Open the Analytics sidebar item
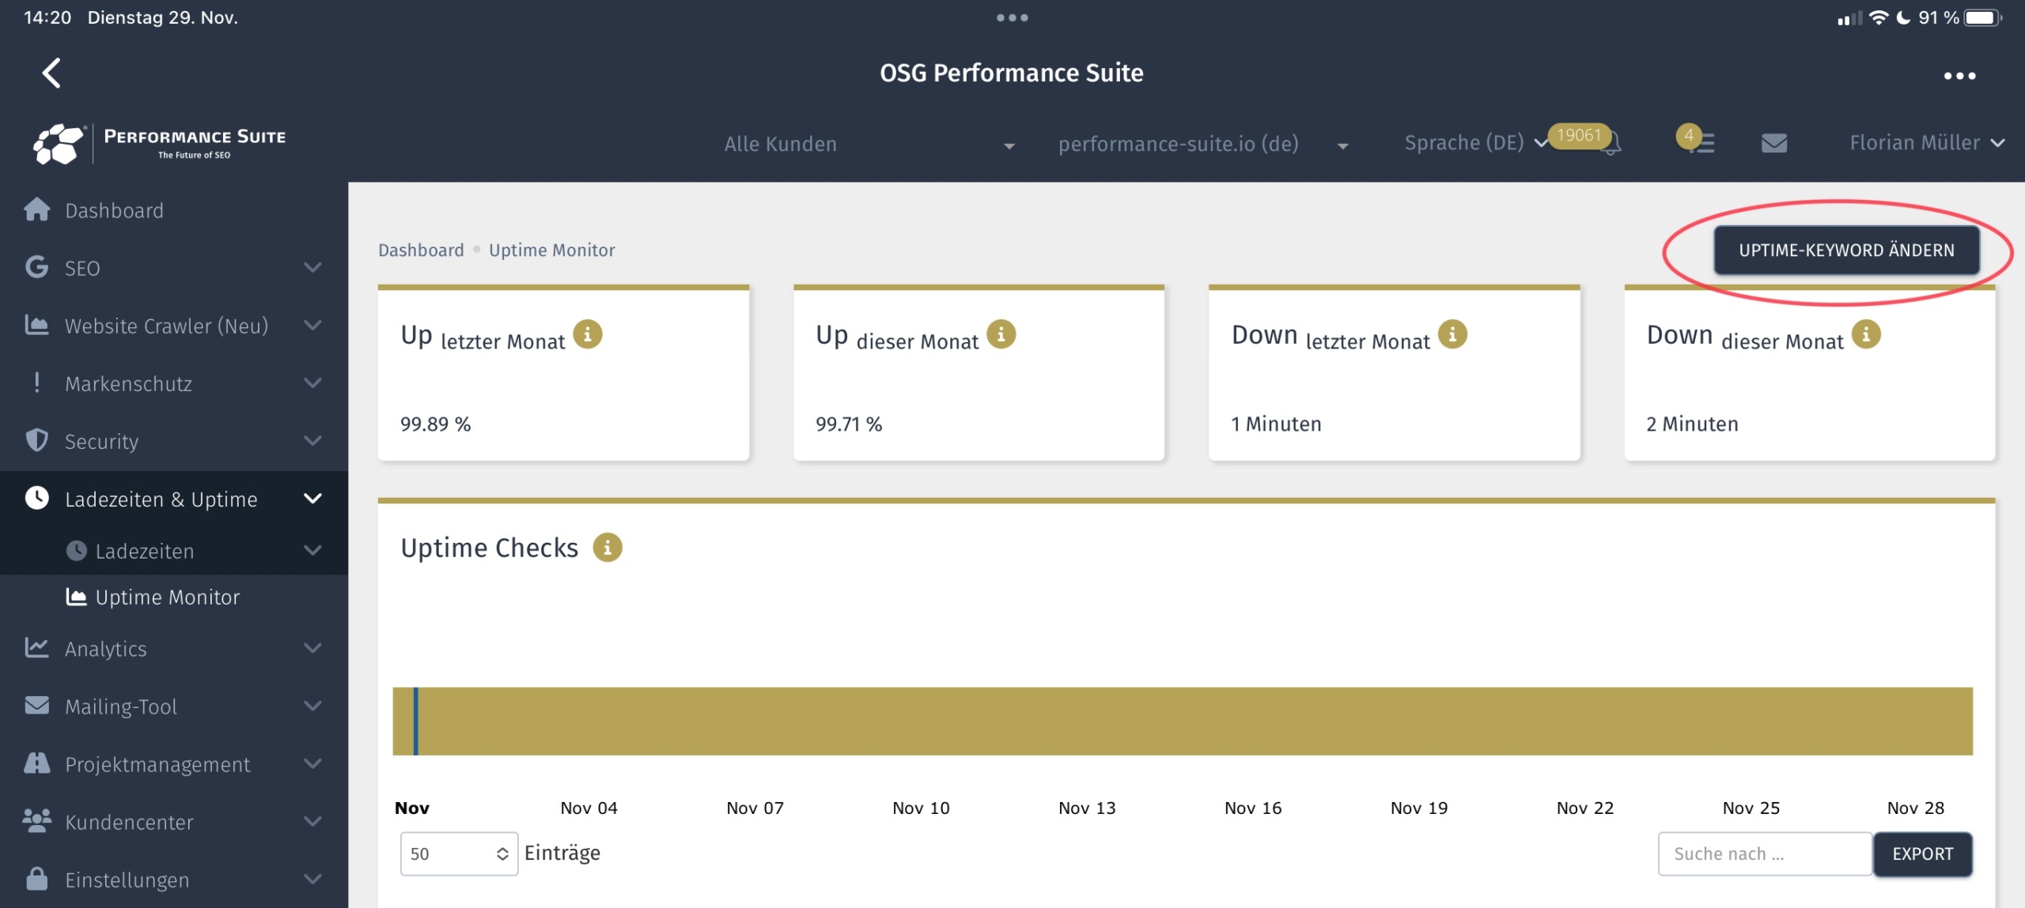The height and width of the screenshot is (908, 2025). 174,648
